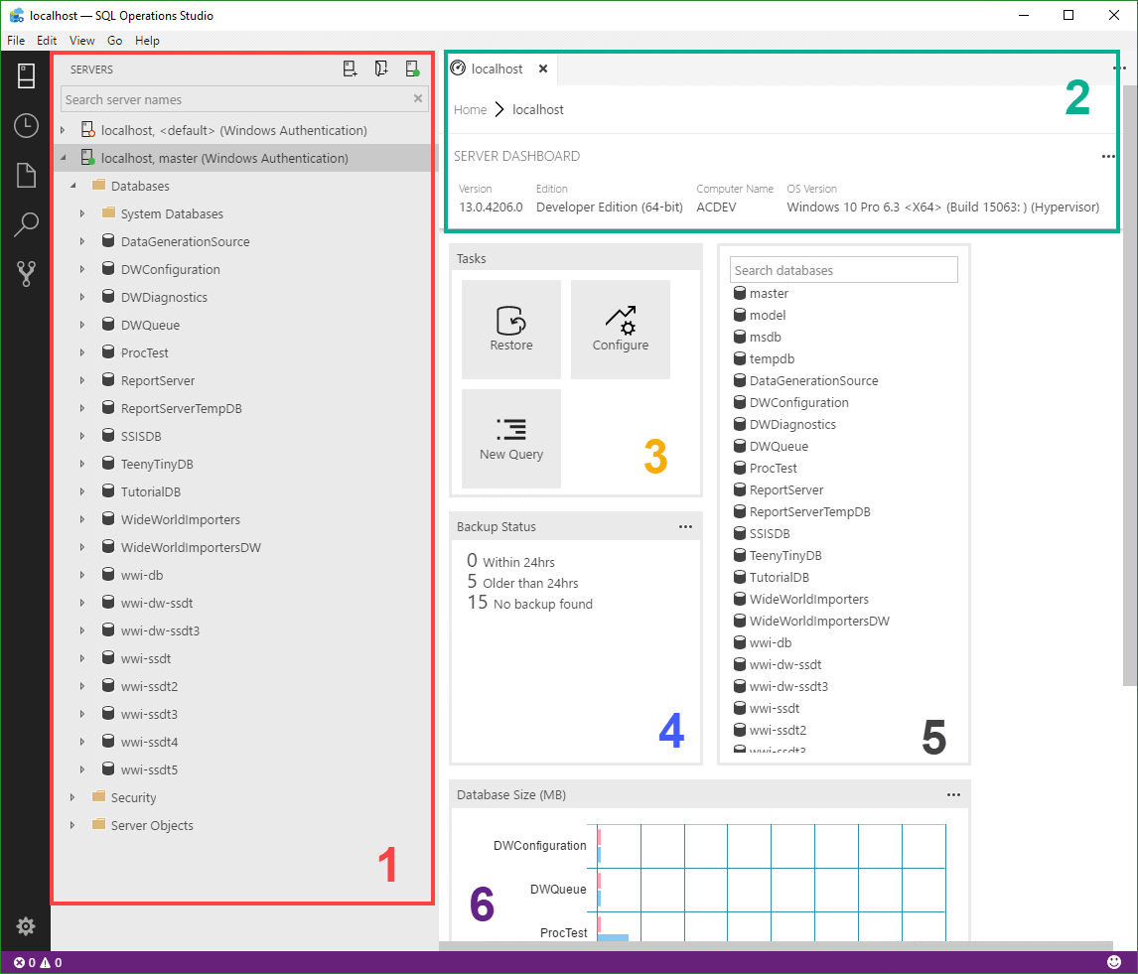Click the warnings count in status bar
1138x974 pixels.
point(51,962)
